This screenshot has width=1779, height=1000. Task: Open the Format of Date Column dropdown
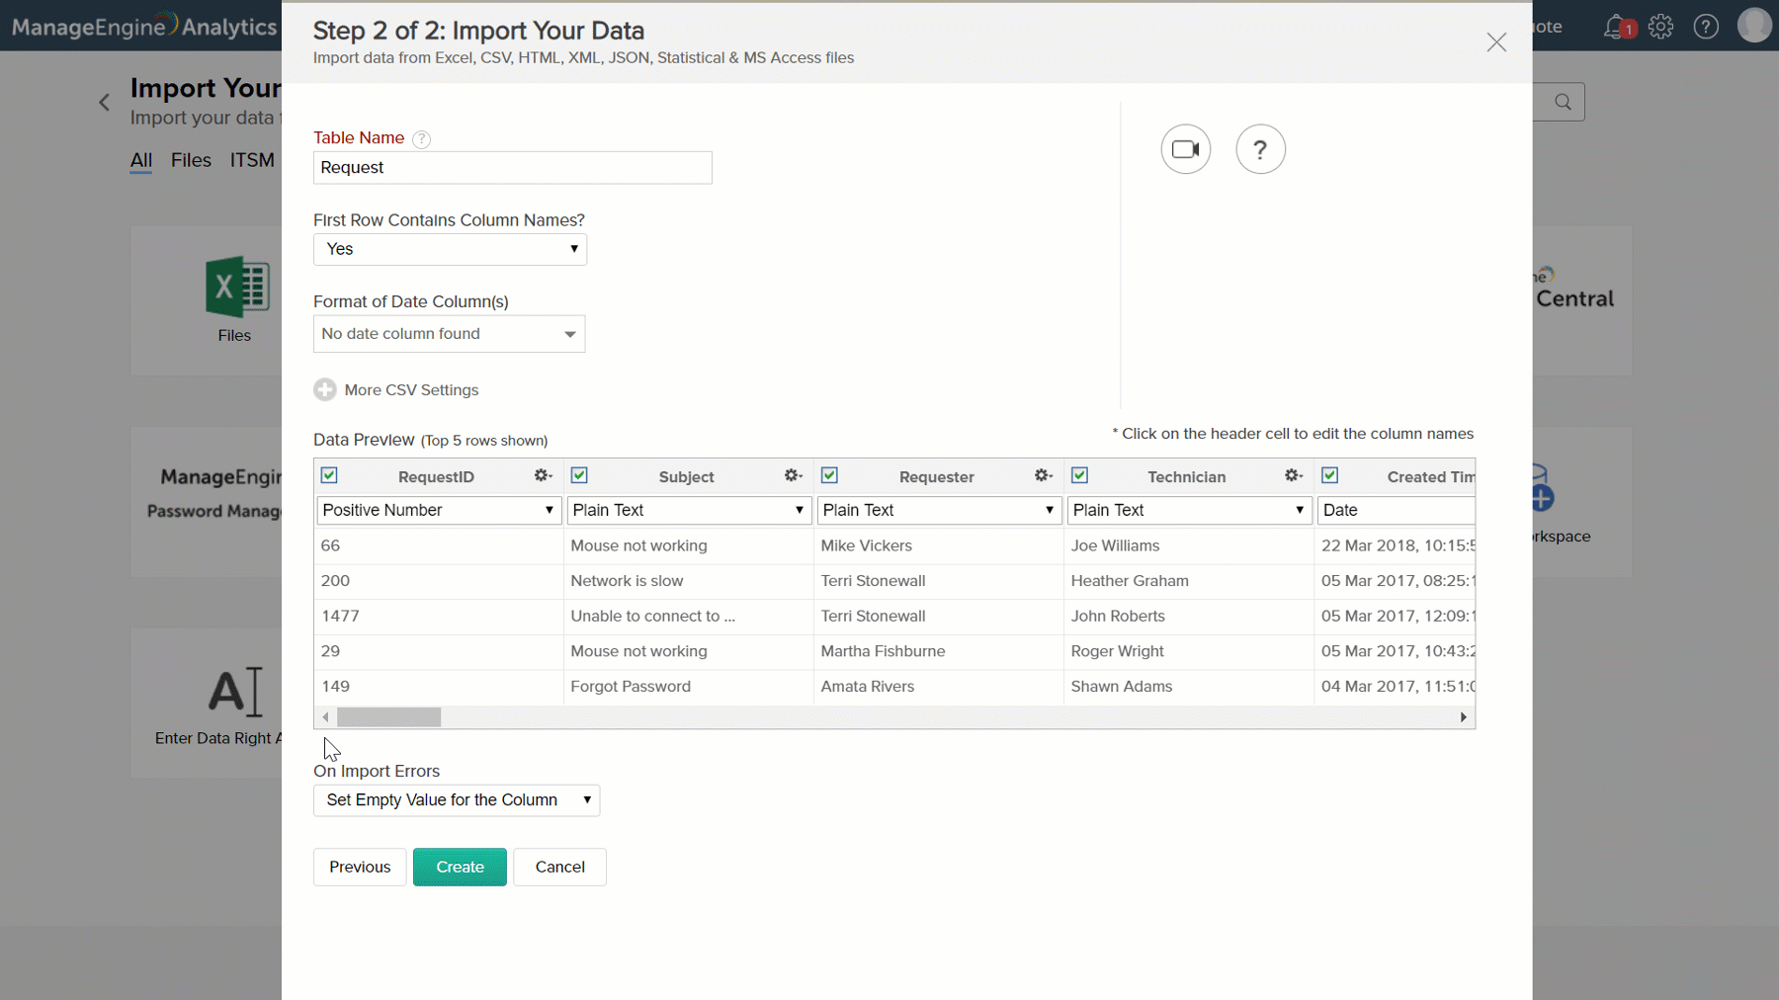[449, 334]
